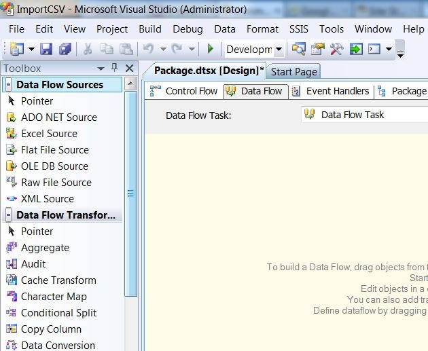Open the SSIS menu
The image size is (428, 351).
click(x=299, y=29)
